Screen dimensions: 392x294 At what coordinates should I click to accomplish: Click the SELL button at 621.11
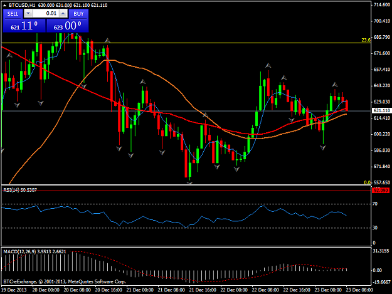coord(13,14)
